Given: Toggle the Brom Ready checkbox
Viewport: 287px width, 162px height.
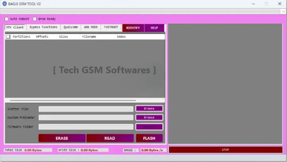Looking at the screenshot, I should pos(35,19).
